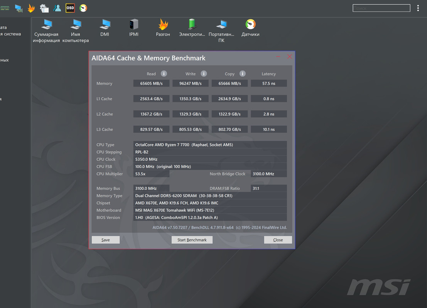427x308 pixels.
Task: Open the DMI item
Action: [105, 28]
